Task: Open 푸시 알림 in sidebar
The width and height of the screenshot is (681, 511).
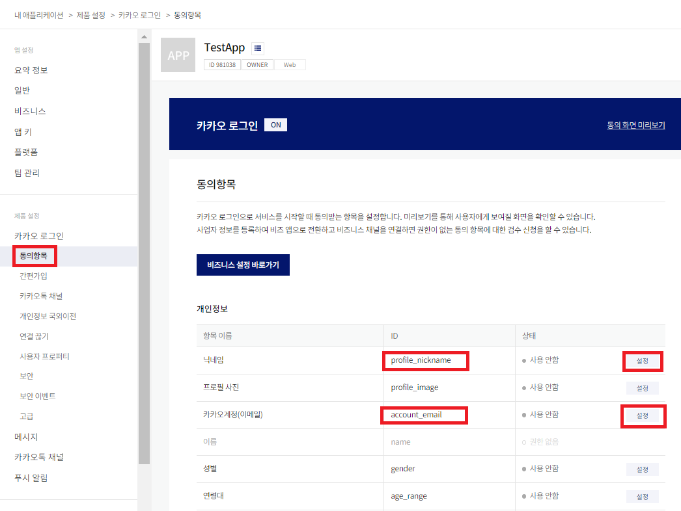Action: pyautogui.click(x=31, y=478)
